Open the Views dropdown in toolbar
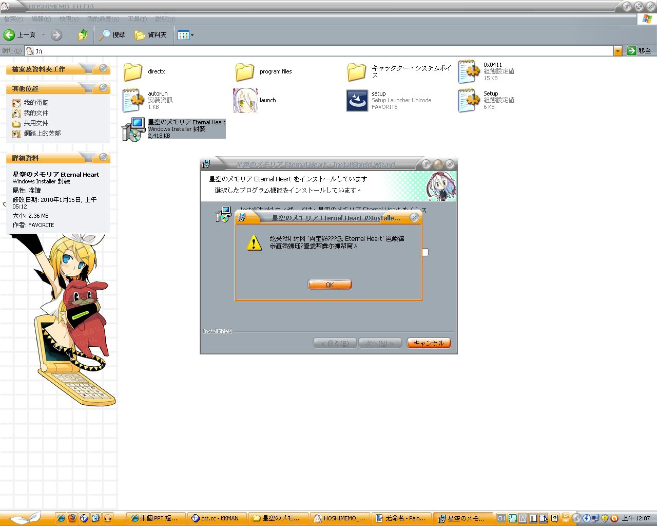Screen dimensions: 657x526 (185, 35)
